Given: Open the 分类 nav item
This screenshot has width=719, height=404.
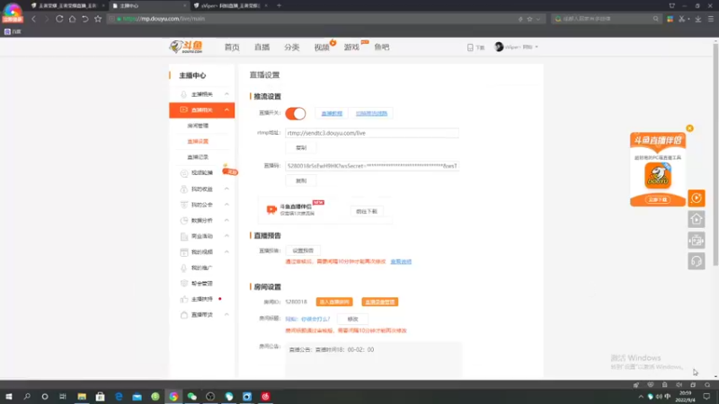Looking at the screenshot, I should [291, 48].
